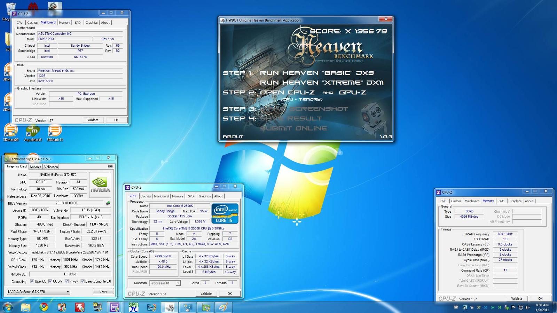Screen dimensions: 557x313
Task: Open the Processor #1 selection dropdown
Action: tap(165, 283)
